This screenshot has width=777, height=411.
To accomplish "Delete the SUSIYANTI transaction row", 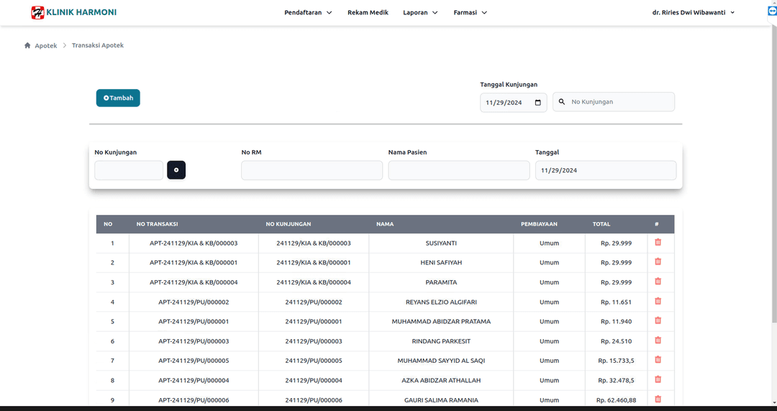I will (658, 242).
